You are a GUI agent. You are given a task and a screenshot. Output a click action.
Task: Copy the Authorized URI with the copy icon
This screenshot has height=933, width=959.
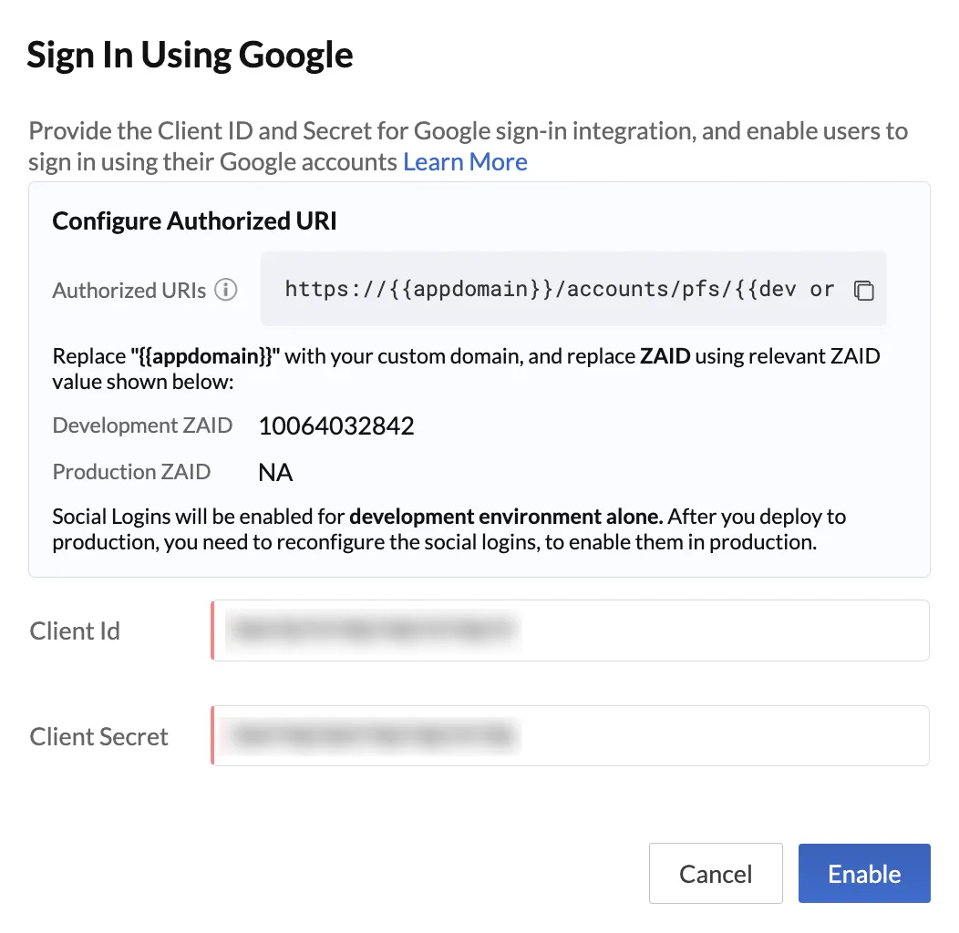(863, 290)
